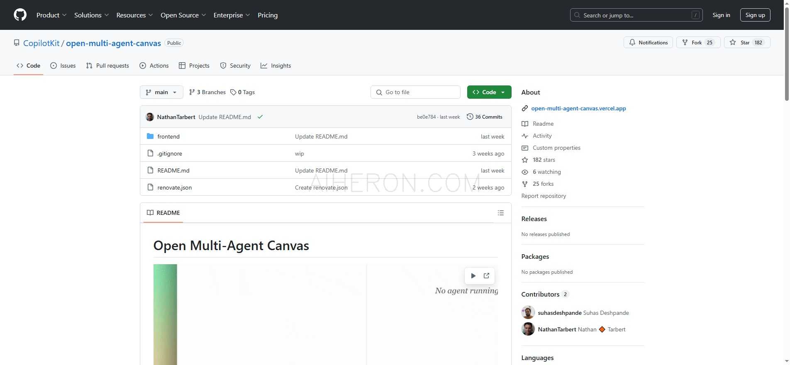Viewport: 790px width, 365px height.
Task: Open the renovate.json file
Action: tap(175, 187)
